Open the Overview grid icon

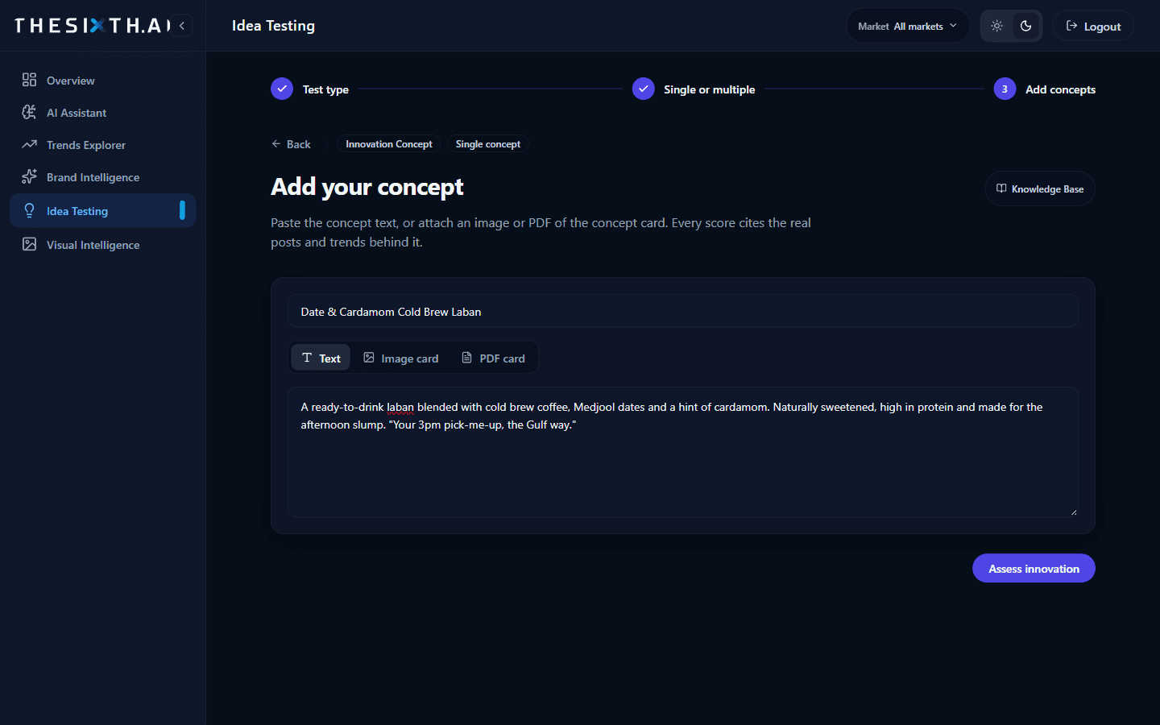29,80
